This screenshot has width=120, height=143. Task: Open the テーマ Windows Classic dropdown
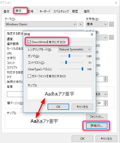[x=41, y=24]
